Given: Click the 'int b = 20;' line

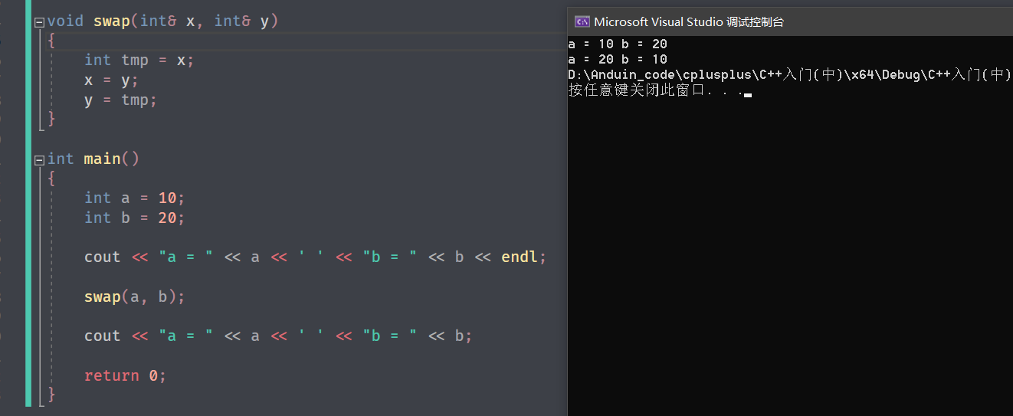Looking at the screenshot, I should coord(135,218).
